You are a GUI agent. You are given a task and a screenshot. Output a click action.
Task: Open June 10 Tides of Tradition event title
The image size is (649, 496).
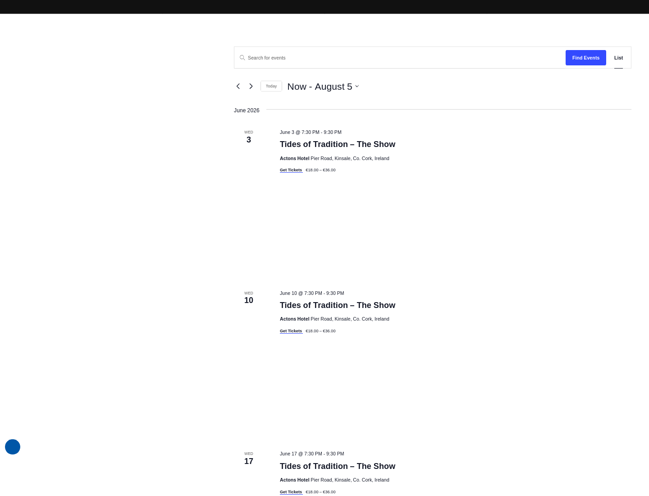(338, 305)
